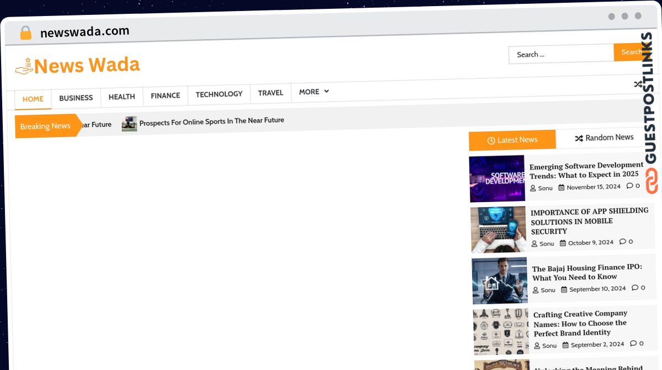Click the News Wada hand logo icon
The image size is (662, 370).
pyautogui.click(x=24, y=66)
